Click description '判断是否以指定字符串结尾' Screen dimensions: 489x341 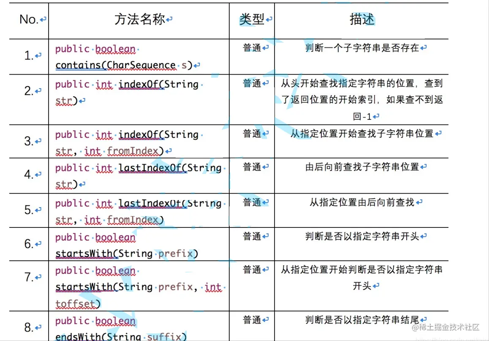(362, 320)
